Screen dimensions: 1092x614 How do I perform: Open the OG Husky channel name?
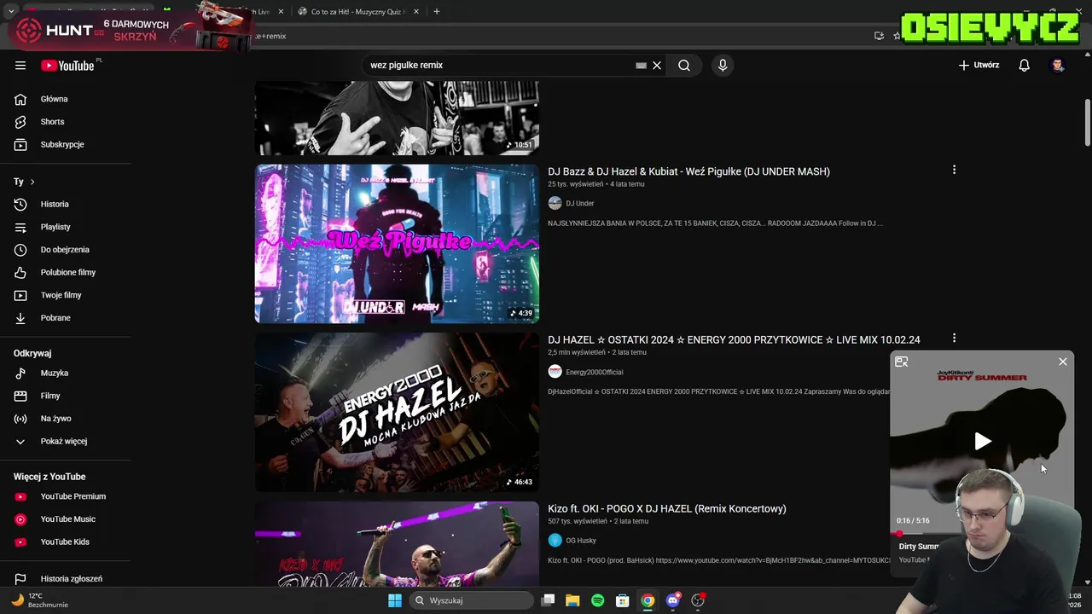[581, 541]
